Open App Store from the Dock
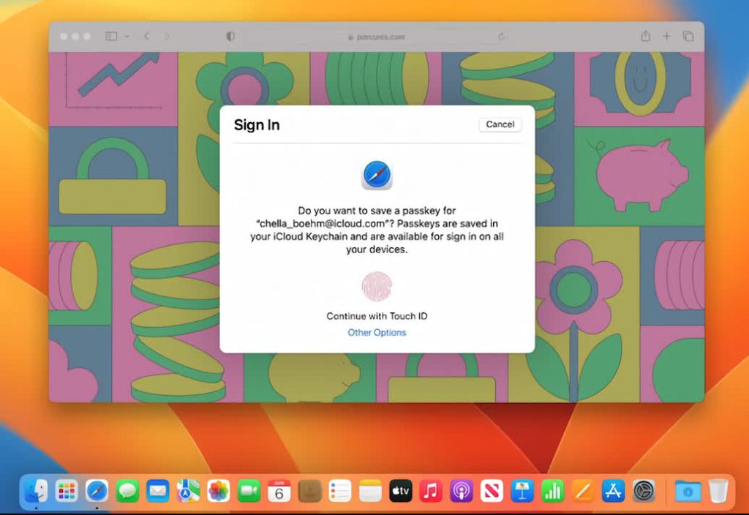The image size is (749, 515). [612, 490]
